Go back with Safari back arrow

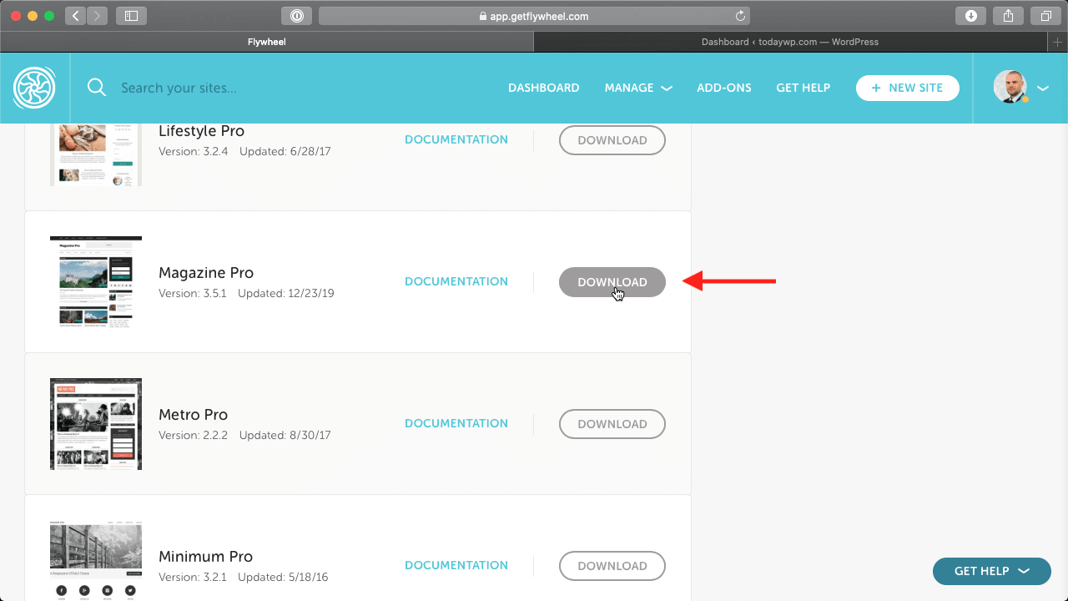click(x=75, y=15)
